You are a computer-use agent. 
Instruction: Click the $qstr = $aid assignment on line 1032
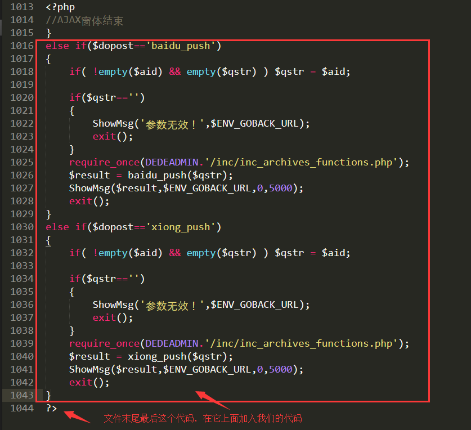pyautogui.click(x=312, y=253)
